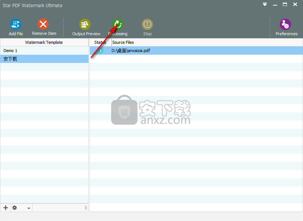The image size is (303, 221).
Task: Minimize the Star PDF Watermark window
Action: click(275, 5)
